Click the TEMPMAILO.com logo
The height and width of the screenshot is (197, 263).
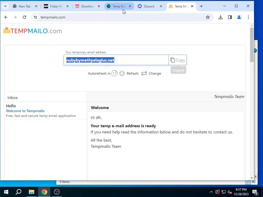tap(33, 31)
